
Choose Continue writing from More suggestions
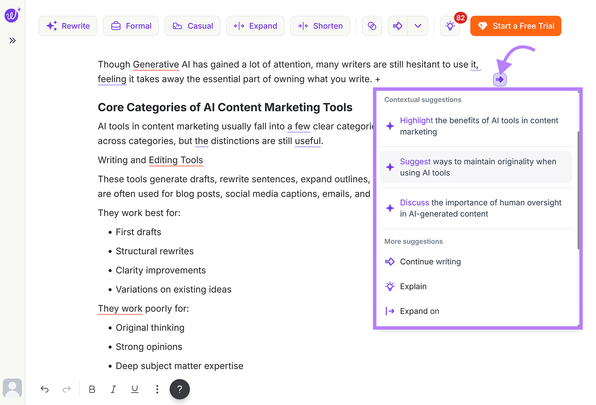tap(430, 262)
